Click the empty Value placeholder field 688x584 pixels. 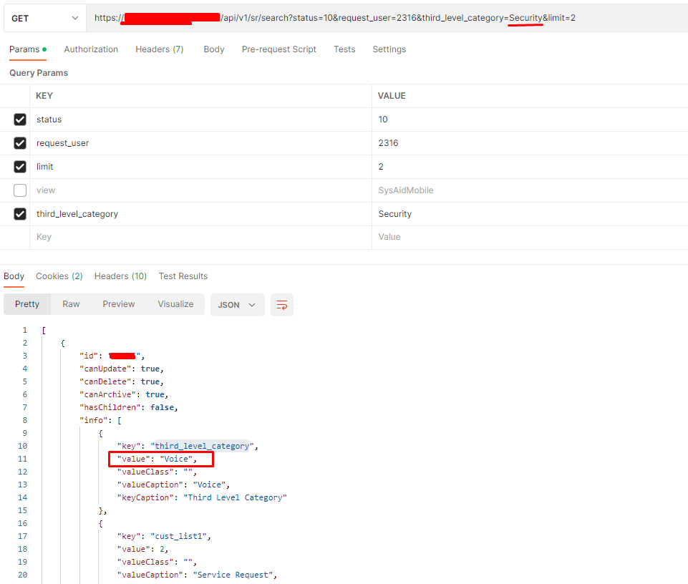click(530, 237)
